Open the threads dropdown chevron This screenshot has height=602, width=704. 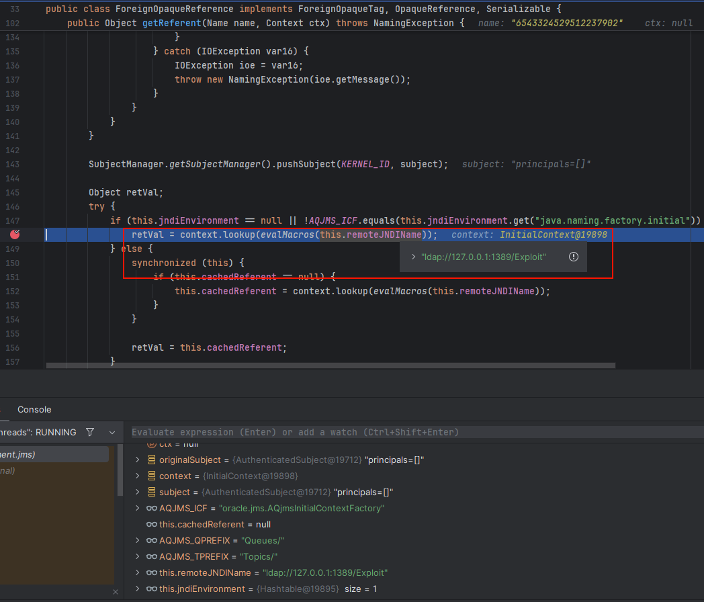(112, 432)
